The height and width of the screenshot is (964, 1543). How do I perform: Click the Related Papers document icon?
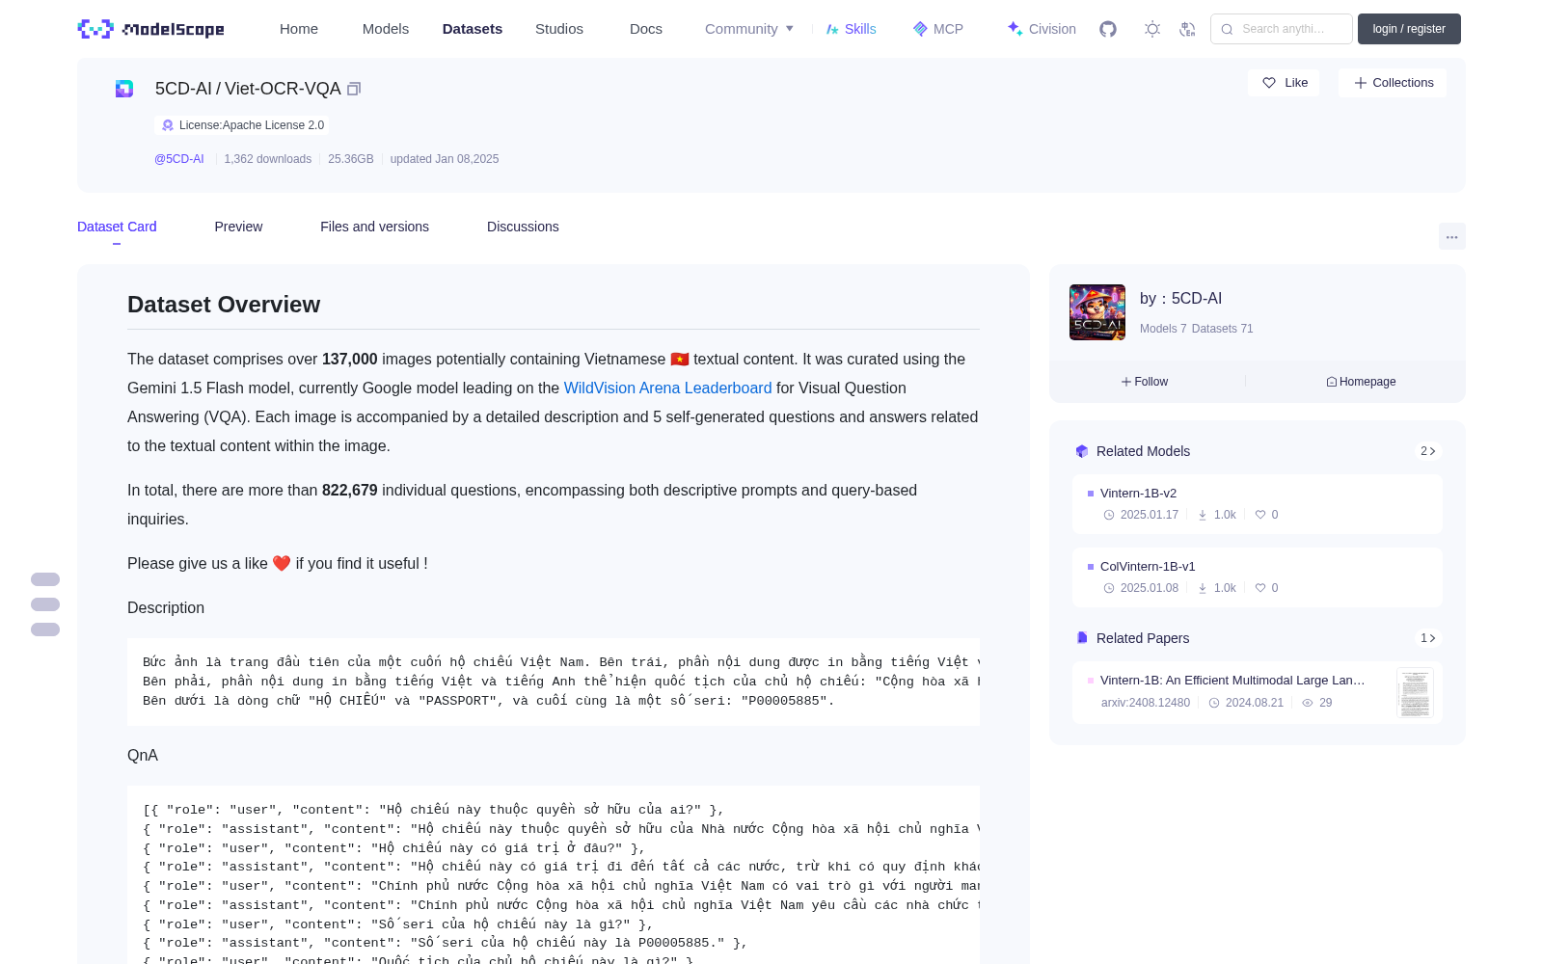click(1082, 638)
